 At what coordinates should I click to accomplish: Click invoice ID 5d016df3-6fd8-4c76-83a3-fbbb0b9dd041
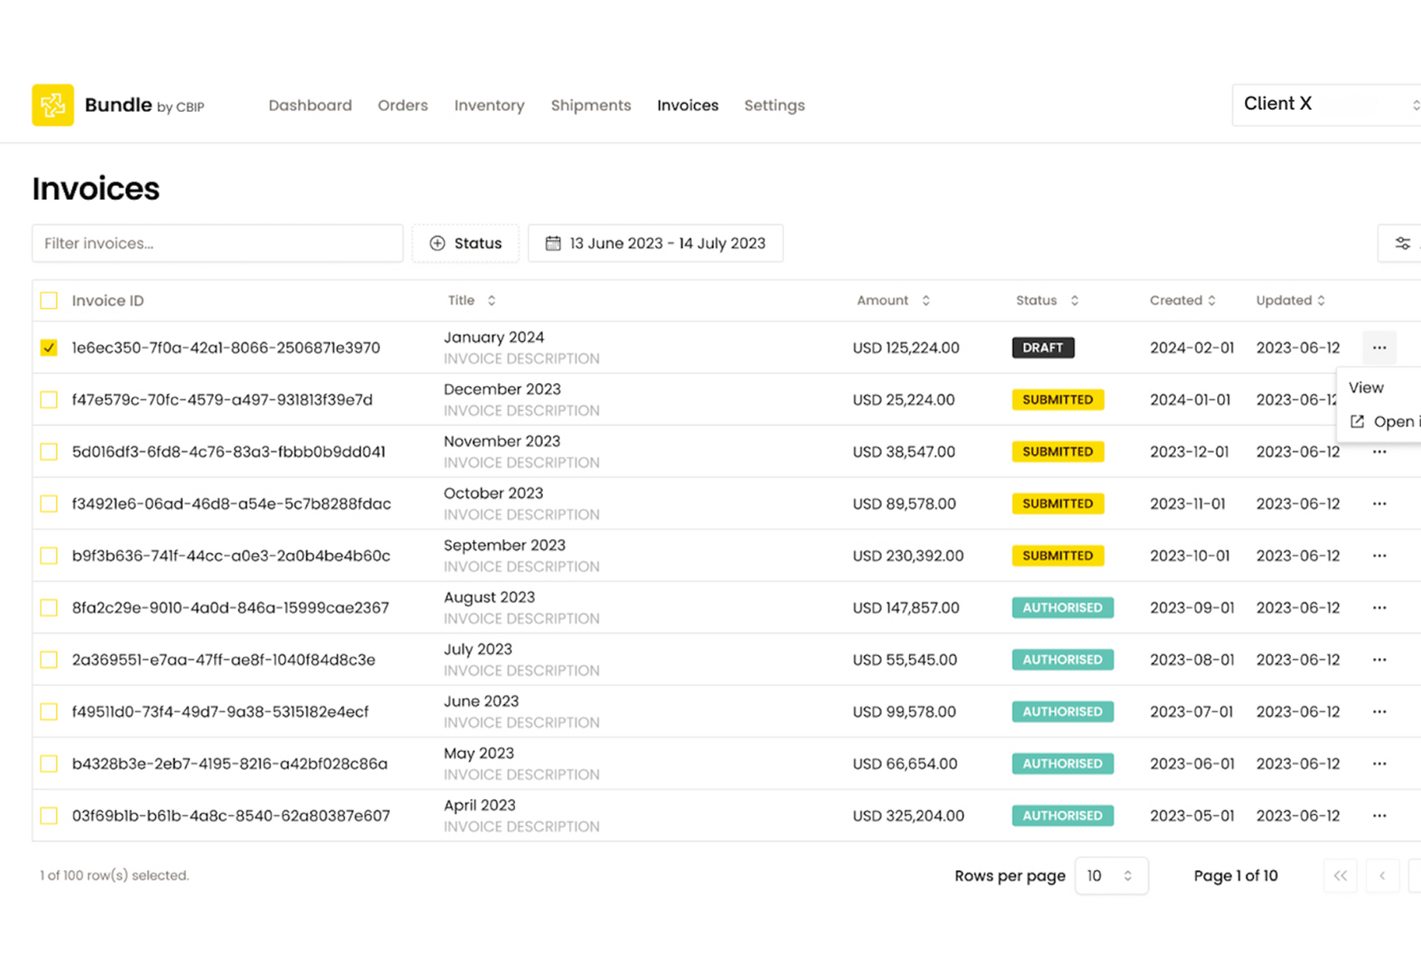[229, 452]
